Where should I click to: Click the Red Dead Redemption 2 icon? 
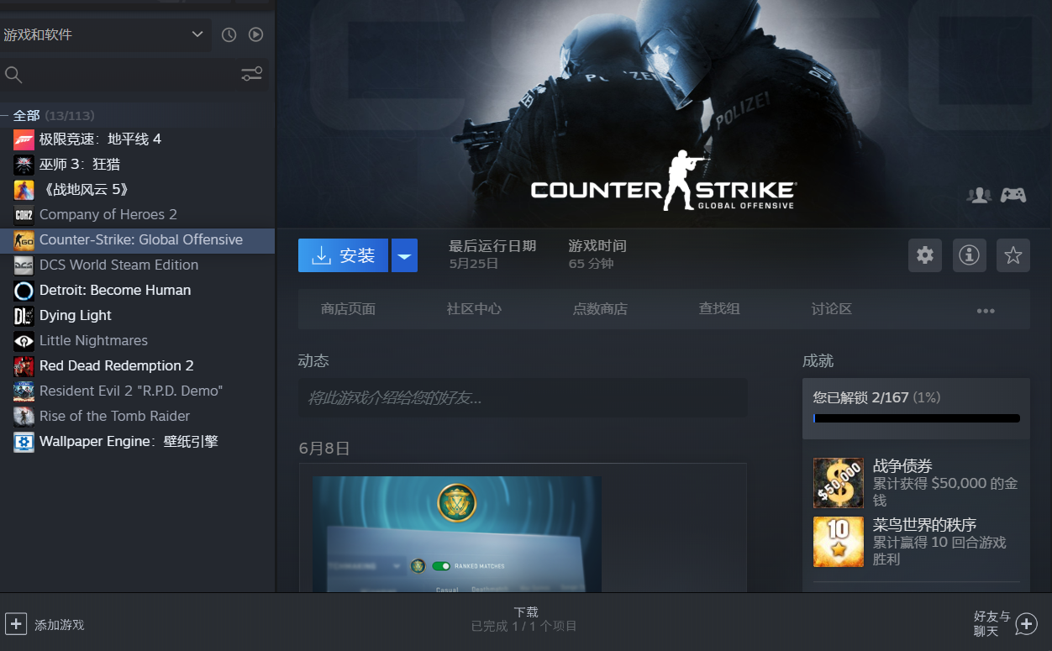(x=24, y=365)
